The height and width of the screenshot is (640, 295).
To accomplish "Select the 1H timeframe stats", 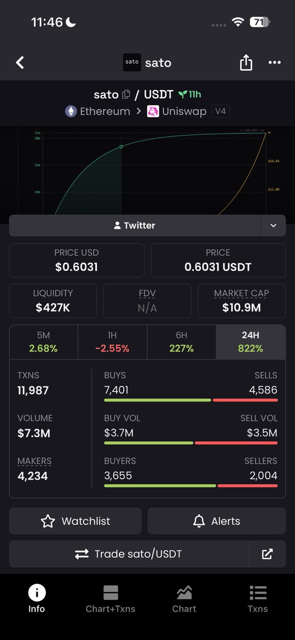I will point(112,342).
